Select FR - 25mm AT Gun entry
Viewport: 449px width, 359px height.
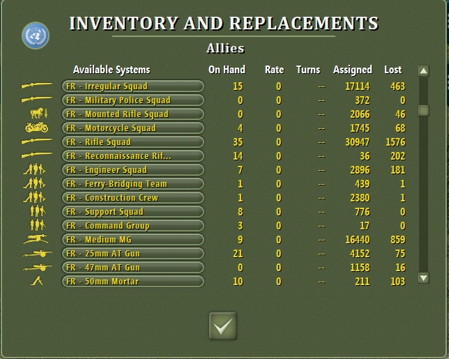click(x=133, y=253)
